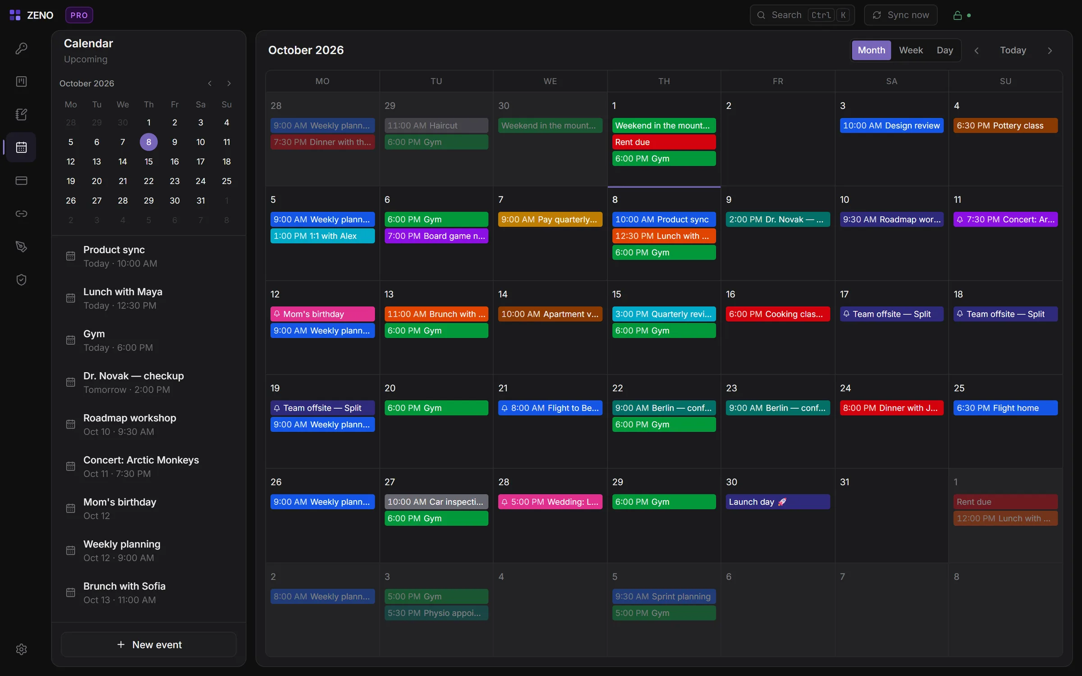Open the settings gear icon
The width and height of the screenshot is (1082, 676).
21,649
